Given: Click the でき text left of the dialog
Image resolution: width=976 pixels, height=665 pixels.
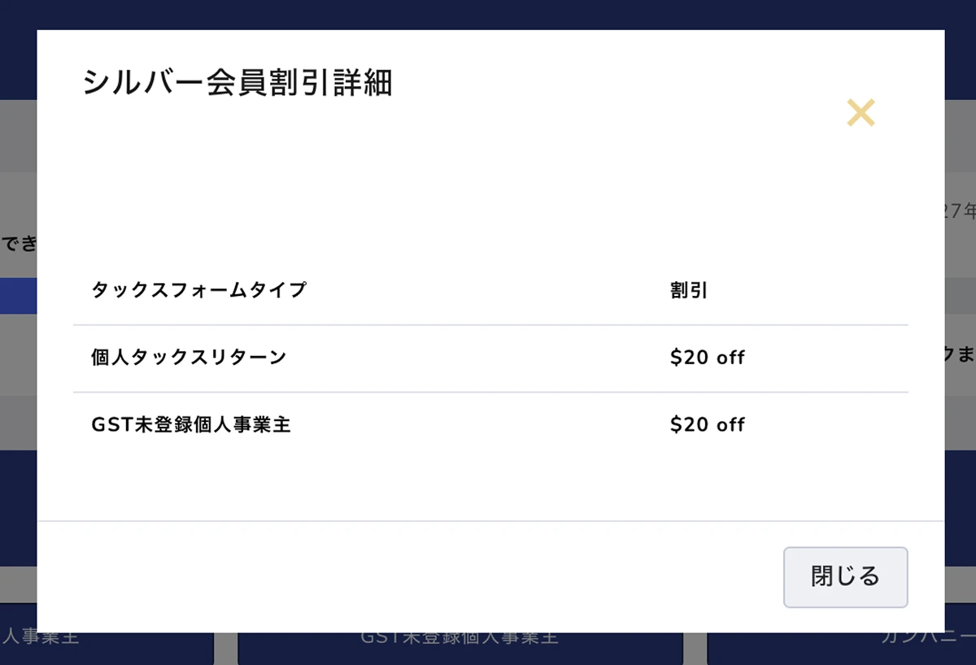Looking at the screenshot, I should tap(18, 243).
